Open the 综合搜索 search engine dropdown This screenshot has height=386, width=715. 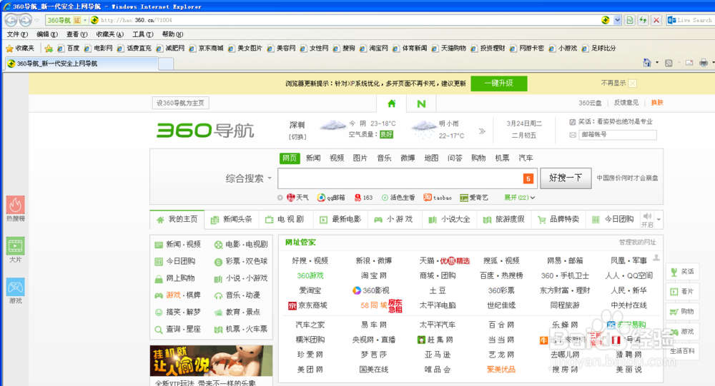click(249, 178)
